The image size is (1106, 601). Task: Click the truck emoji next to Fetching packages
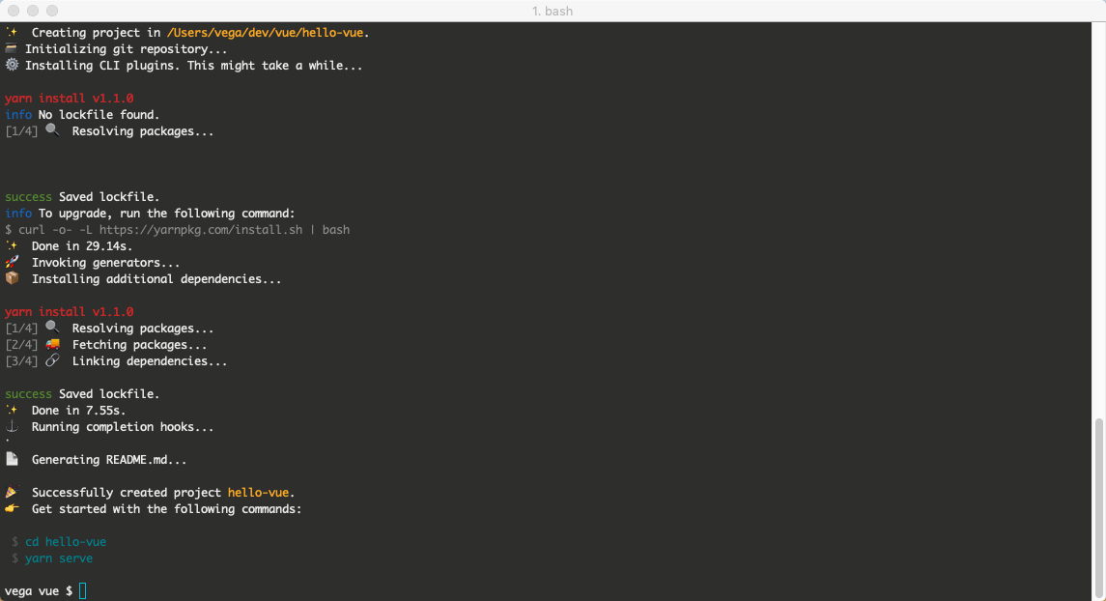click(x=52, y=344)
